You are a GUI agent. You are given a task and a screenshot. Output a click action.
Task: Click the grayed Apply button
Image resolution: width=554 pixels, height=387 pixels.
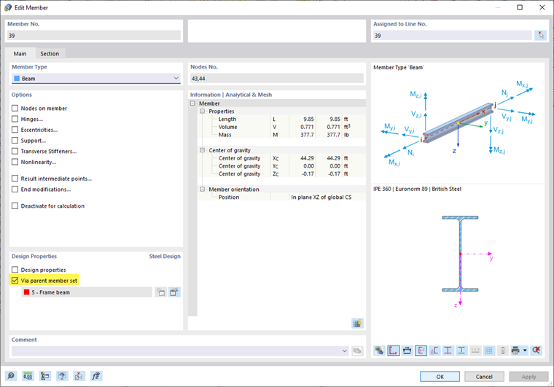coord(528,376)
